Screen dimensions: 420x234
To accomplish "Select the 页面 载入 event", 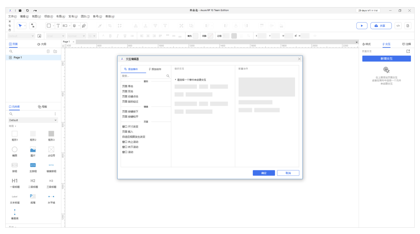I will pyautogui.click(x=128, y=132).
